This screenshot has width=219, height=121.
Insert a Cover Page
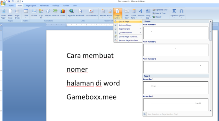[3, 14]
